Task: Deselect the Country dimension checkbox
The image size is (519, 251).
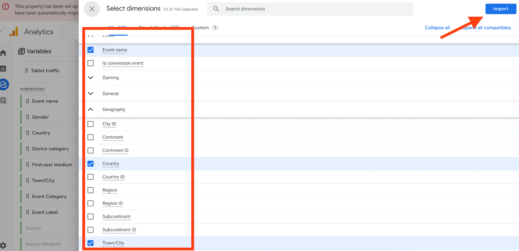Action: point(91,164)
